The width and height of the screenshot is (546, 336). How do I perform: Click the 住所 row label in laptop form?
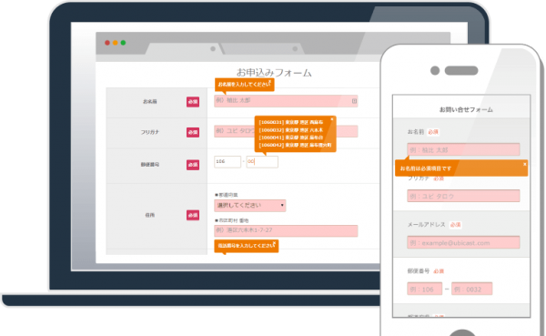150,215
